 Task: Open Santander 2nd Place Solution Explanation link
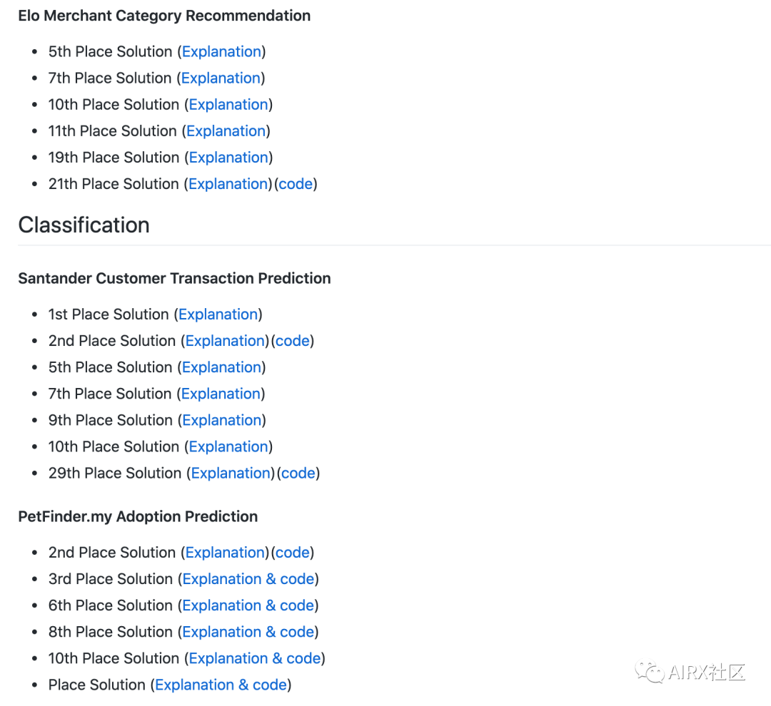(x=225, y=341)
